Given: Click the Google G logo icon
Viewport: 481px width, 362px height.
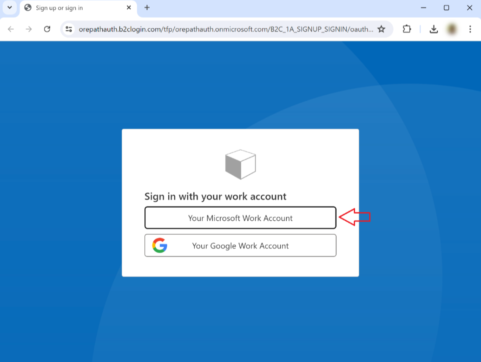Looking at the screenshot, I should [x=159, y=245].
